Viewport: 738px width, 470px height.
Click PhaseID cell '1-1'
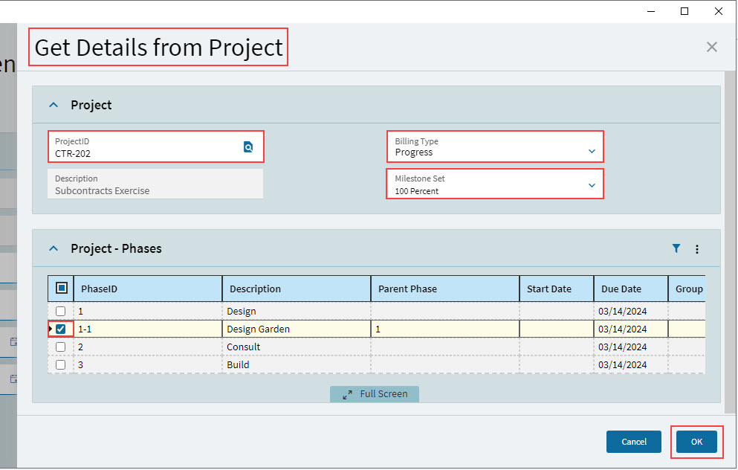148,329
